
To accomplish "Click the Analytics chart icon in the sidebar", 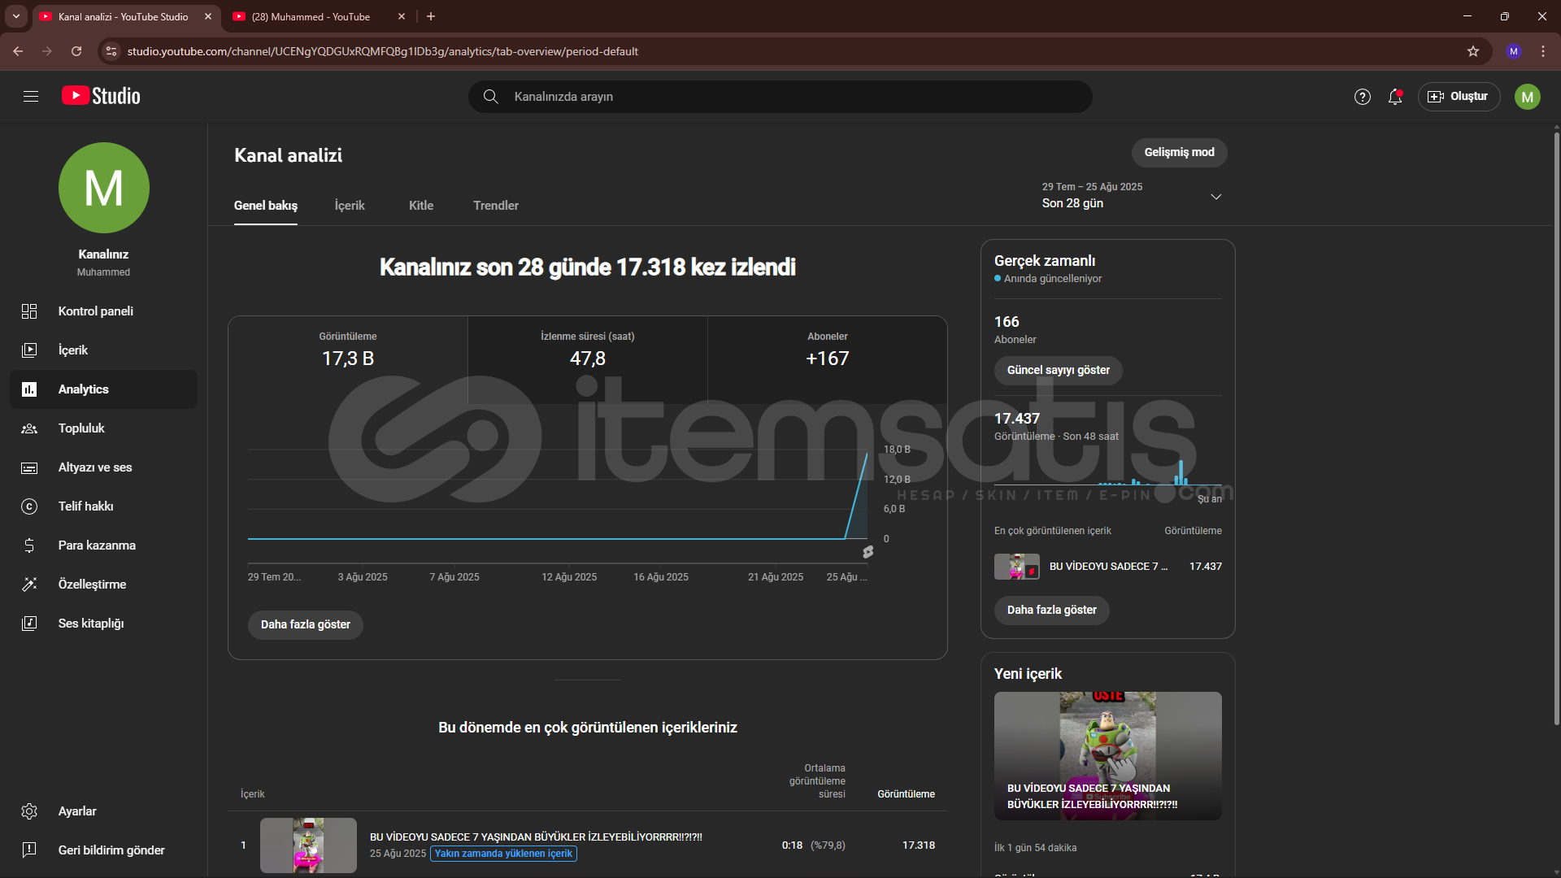I will click(x=29, y=389).
